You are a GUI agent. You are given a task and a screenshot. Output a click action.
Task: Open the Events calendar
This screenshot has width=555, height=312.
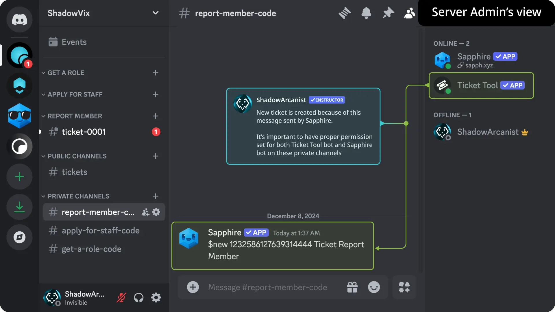(x=104, y=42)
